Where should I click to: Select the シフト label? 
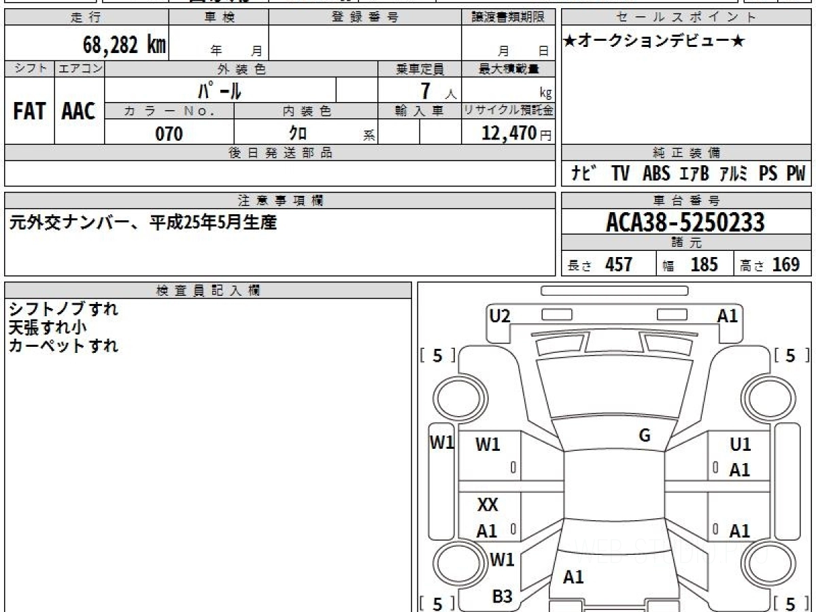coord(29,69)
